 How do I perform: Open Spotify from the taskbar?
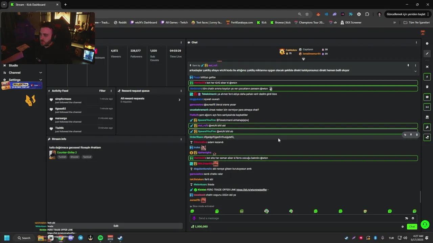coord(100,238)
